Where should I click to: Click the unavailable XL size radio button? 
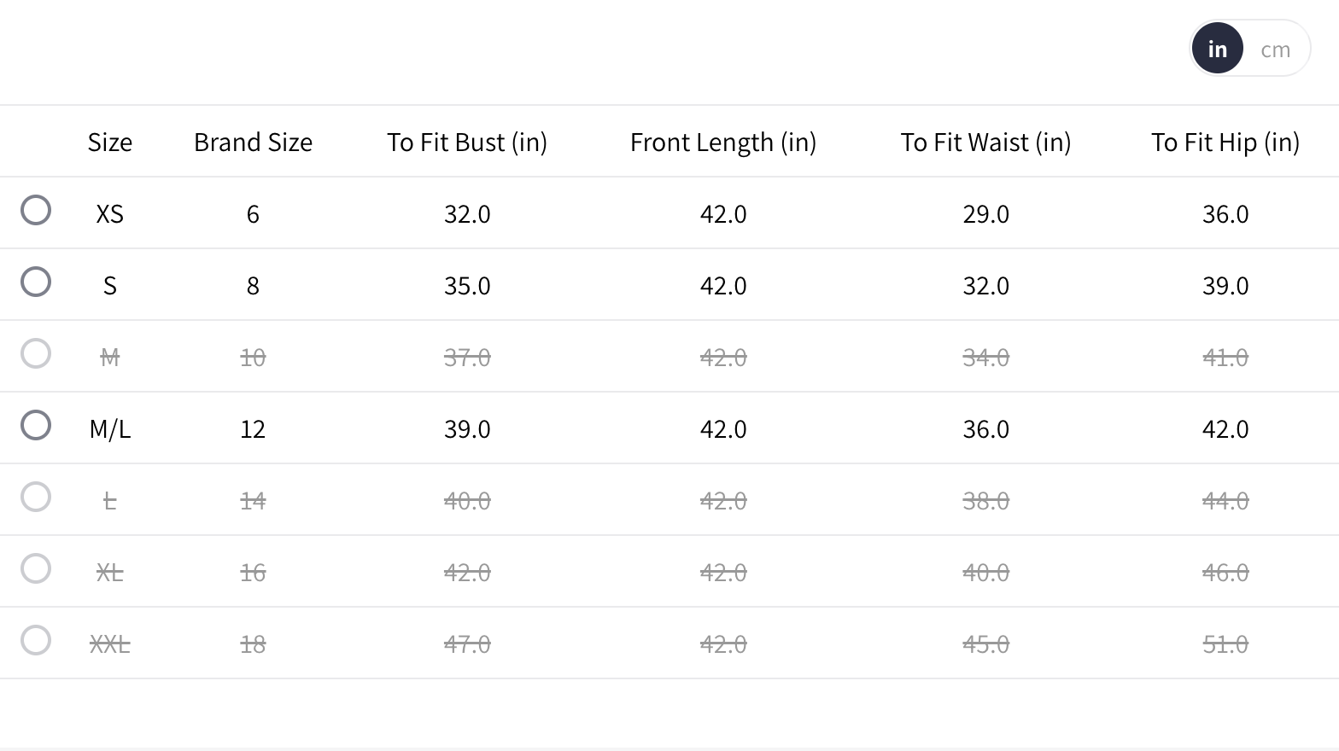tap(36, 568)
